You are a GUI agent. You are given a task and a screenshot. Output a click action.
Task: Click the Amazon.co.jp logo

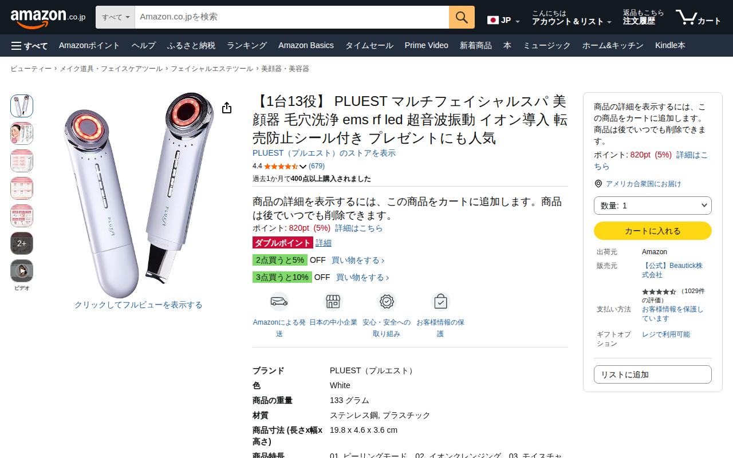coord(48,18)
